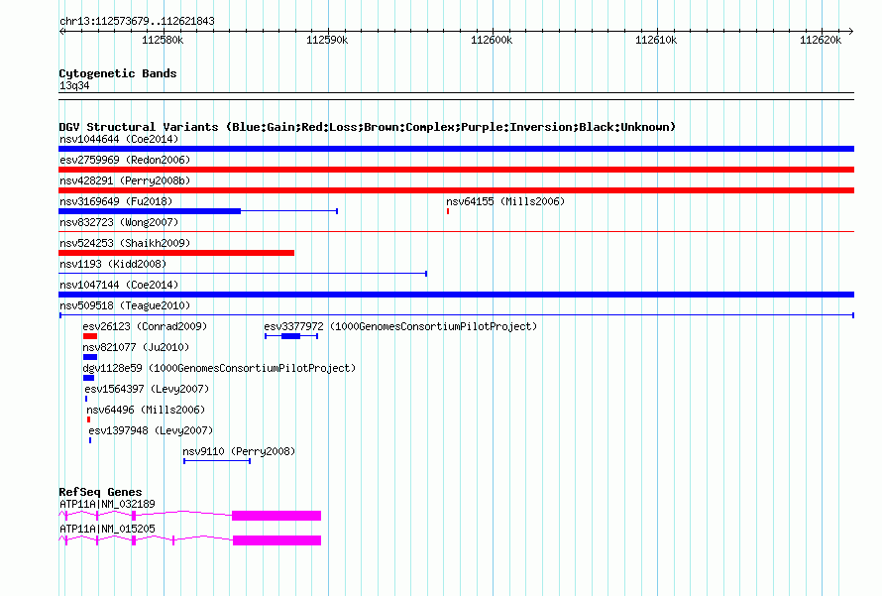882x596 pixels.
Task: Click the esv3377972 1000Genomes blue block
Action: click(x=290, y=336)
